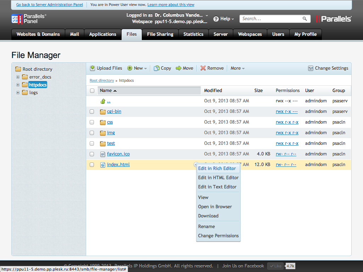Click the Change Settings sliders icon
This screenshot has width=363, height=272.
(x=311, y=68)
